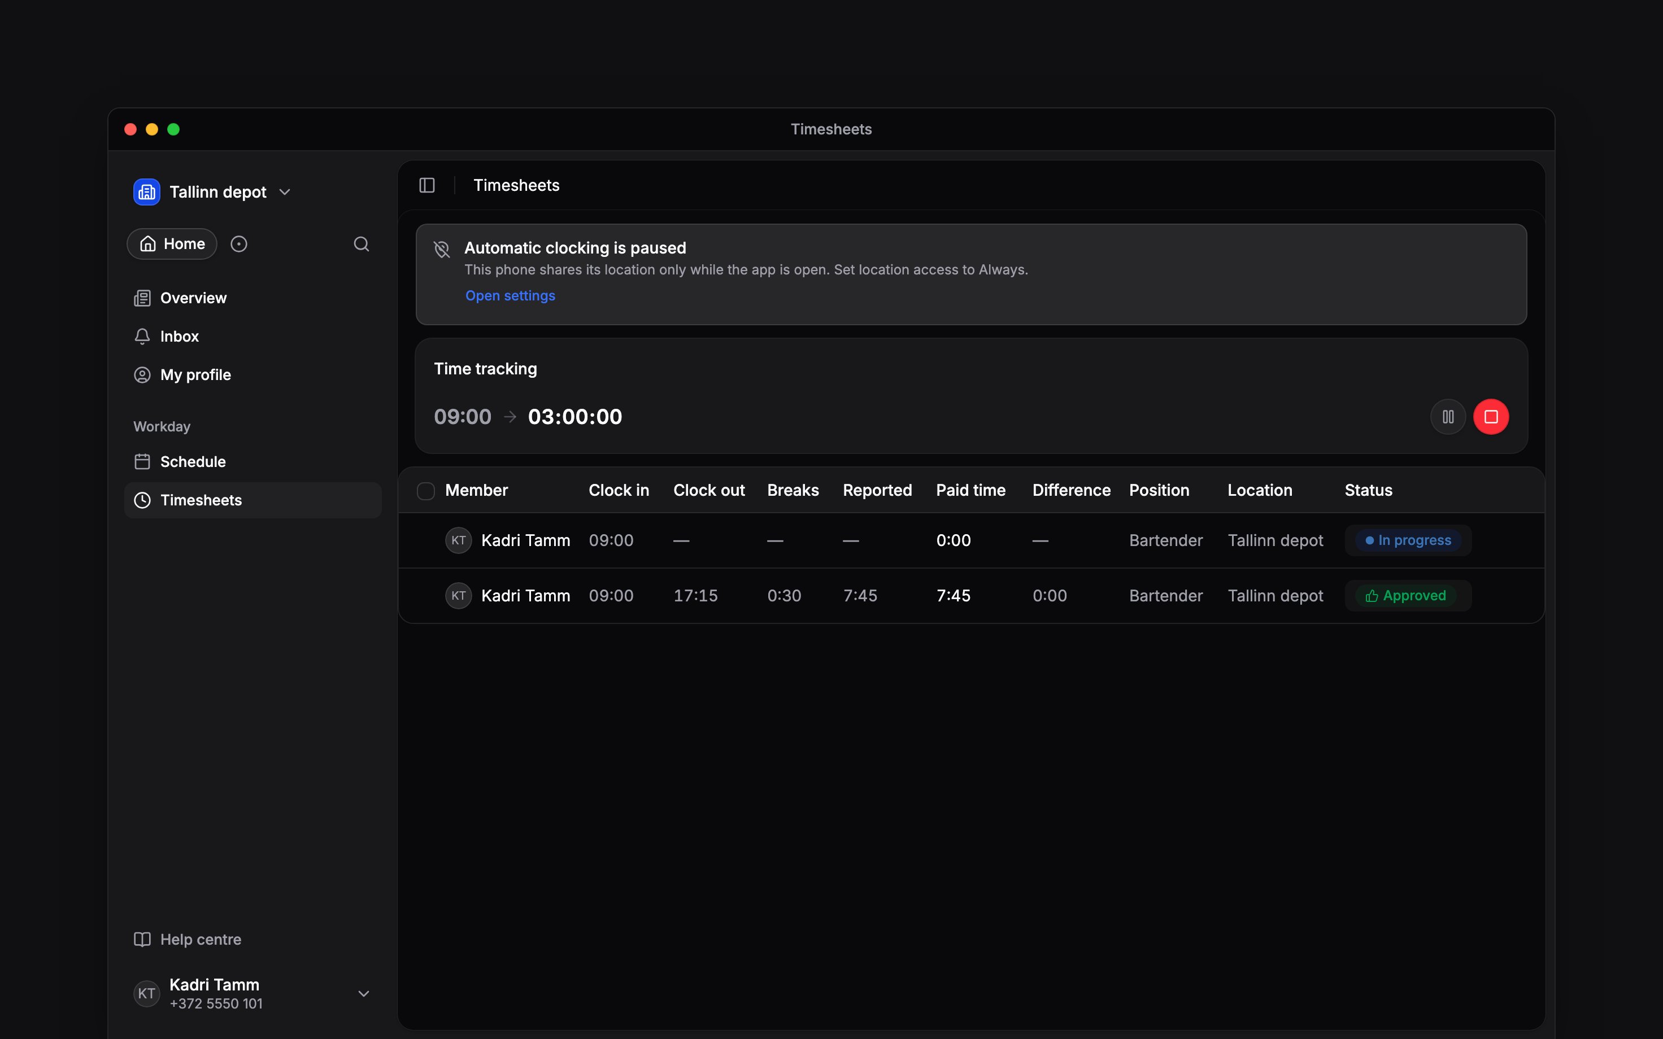This screenshot has width=1663, height=1039.
Task: Pause the time tracking timer
Action: 1448,416
